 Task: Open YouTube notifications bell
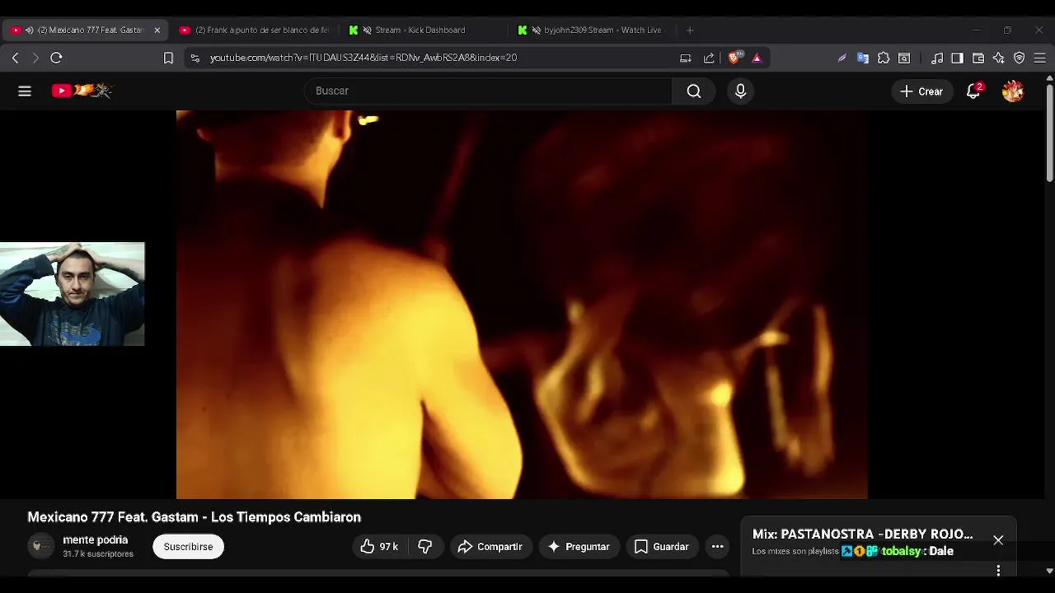pos(973,91)
